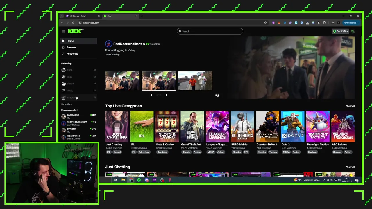Click the KICK logo

click(x=76, y=31)
